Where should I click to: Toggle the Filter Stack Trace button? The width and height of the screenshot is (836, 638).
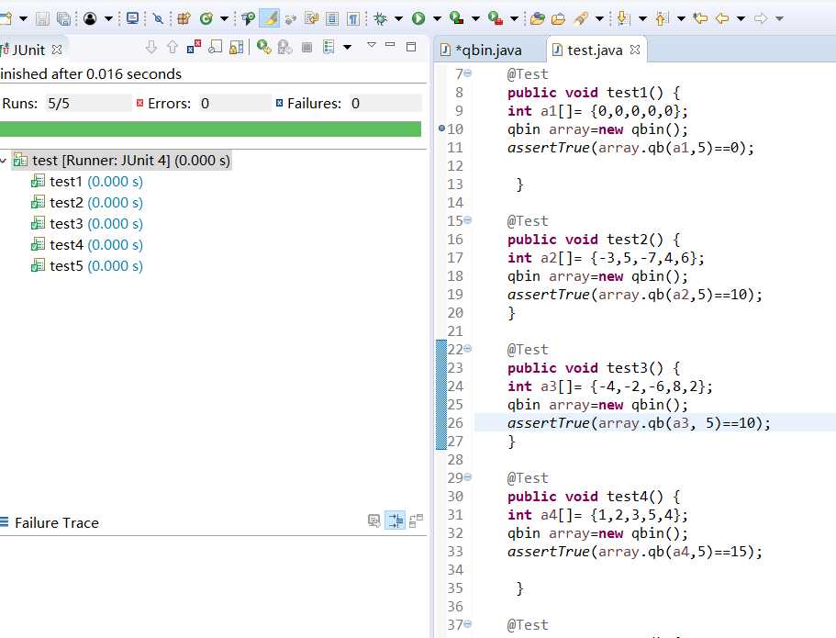click(396, 520)
